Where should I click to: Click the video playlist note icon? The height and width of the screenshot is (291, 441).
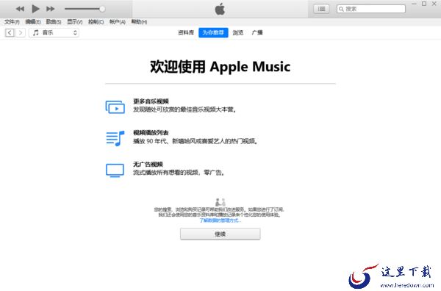coord(115,138)
